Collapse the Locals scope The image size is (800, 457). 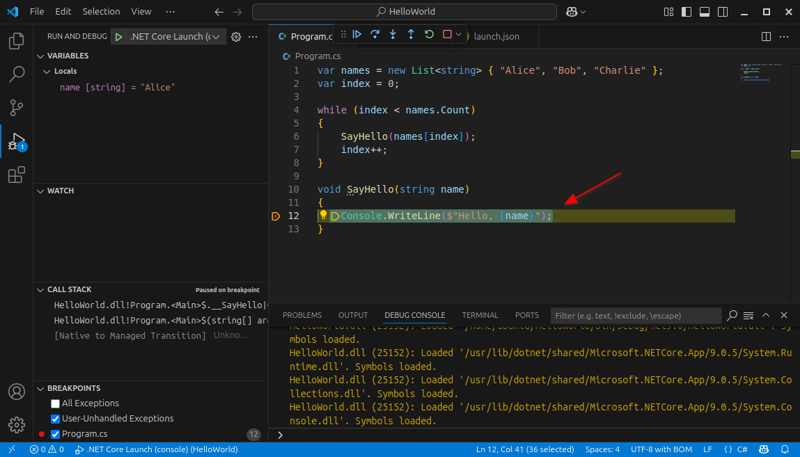pyautogui.click(x=47, y=72)
